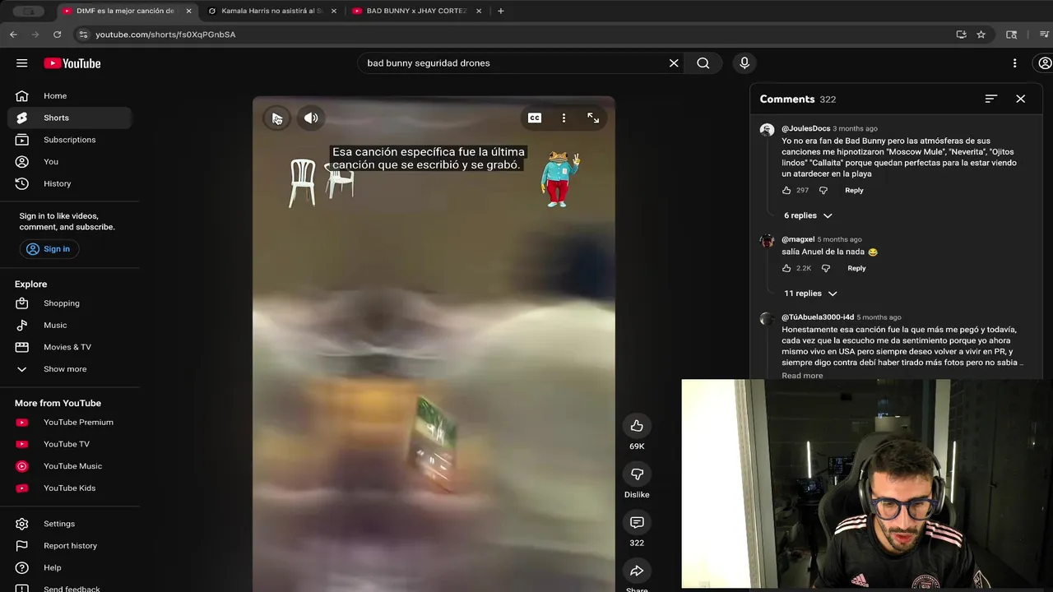Browse Movies & TV under Explore
The height and width of the screenshot is (592, 1053).
70,347
